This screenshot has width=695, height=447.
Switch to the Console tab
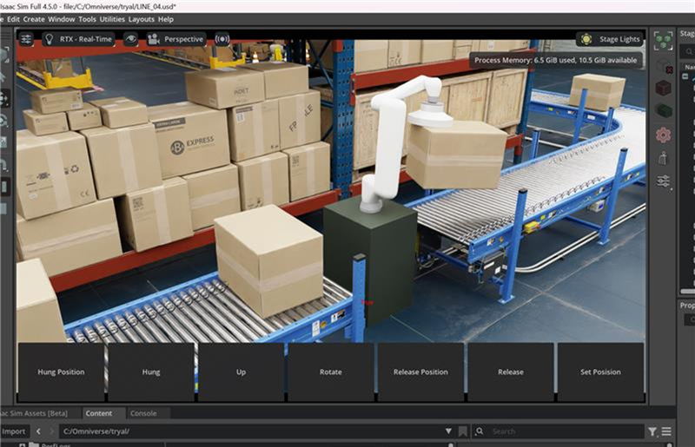[x=143, y=413]
